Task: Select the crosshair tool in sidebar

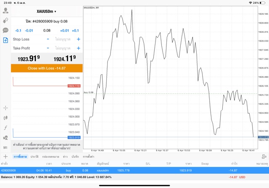Action: [x=5, y=108]
